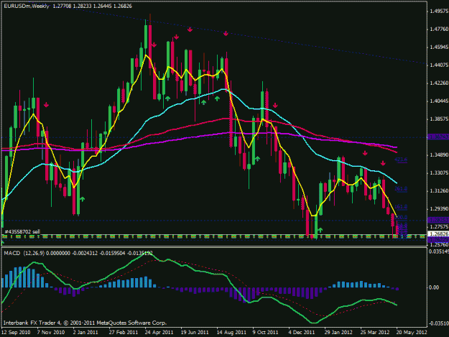
Task: Click the 4 Dec 2011 date label
Action: click(302, 332)
